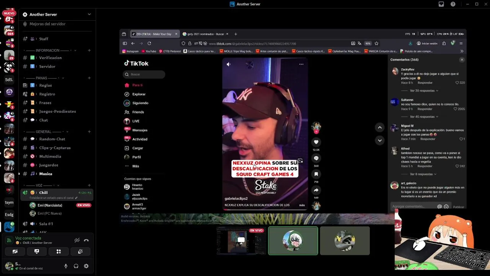Add a channel to the PANAS category
The width and height of the screenshot is (490, 276).
tap(89, 78)
